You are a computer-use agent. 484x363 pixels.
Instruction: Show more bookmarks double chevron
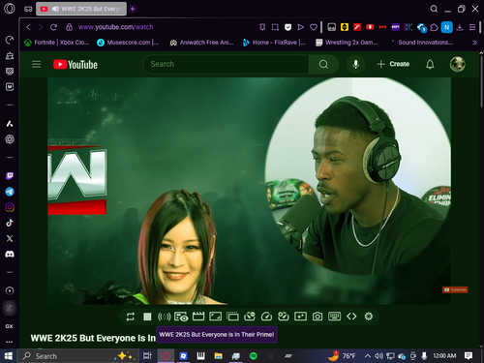point(474,43)
